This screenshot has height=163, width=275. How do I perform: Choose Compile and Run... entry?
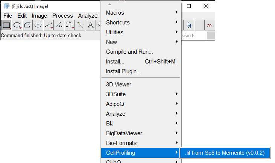141,52
